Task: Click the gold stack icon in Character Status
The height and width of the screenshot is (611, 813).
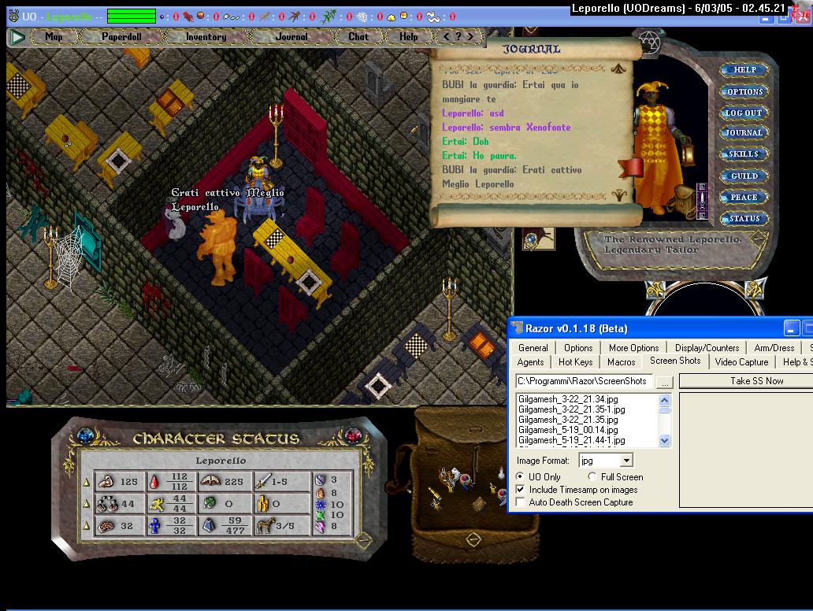Action: (x=263, y=503)
